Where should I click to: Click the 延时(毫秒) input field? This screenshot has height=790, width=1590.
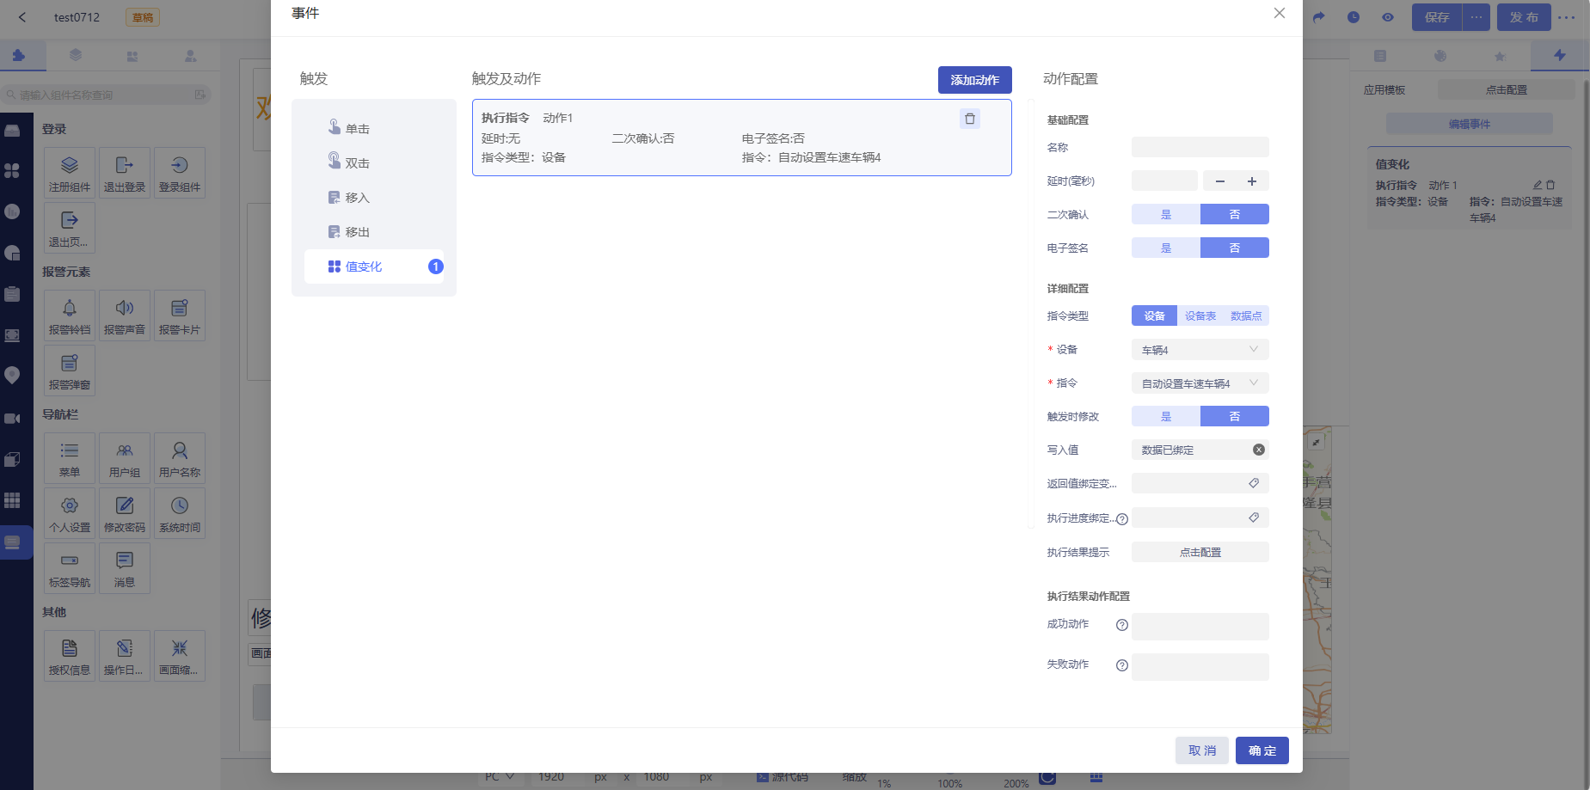1164,181
